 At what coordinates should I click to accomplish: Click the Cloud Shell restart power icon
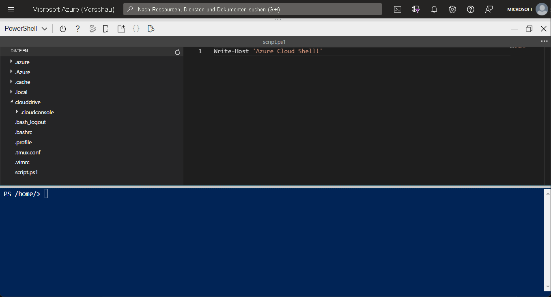coord(62,29)
